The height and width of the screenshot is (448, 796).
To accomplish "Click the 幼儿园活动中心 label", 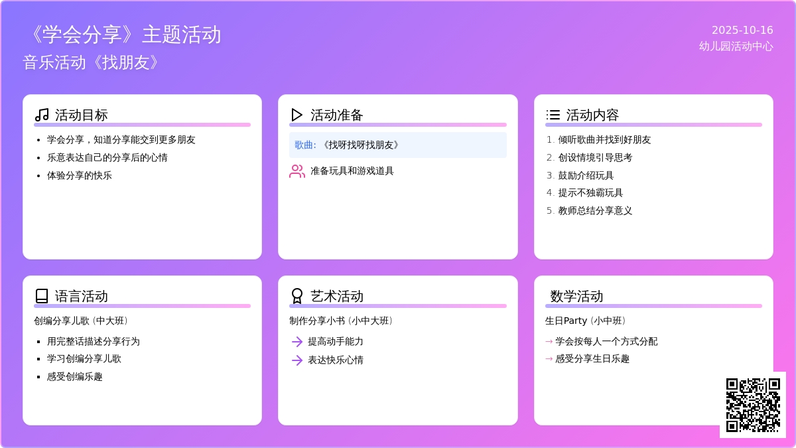I will point(736,46).
